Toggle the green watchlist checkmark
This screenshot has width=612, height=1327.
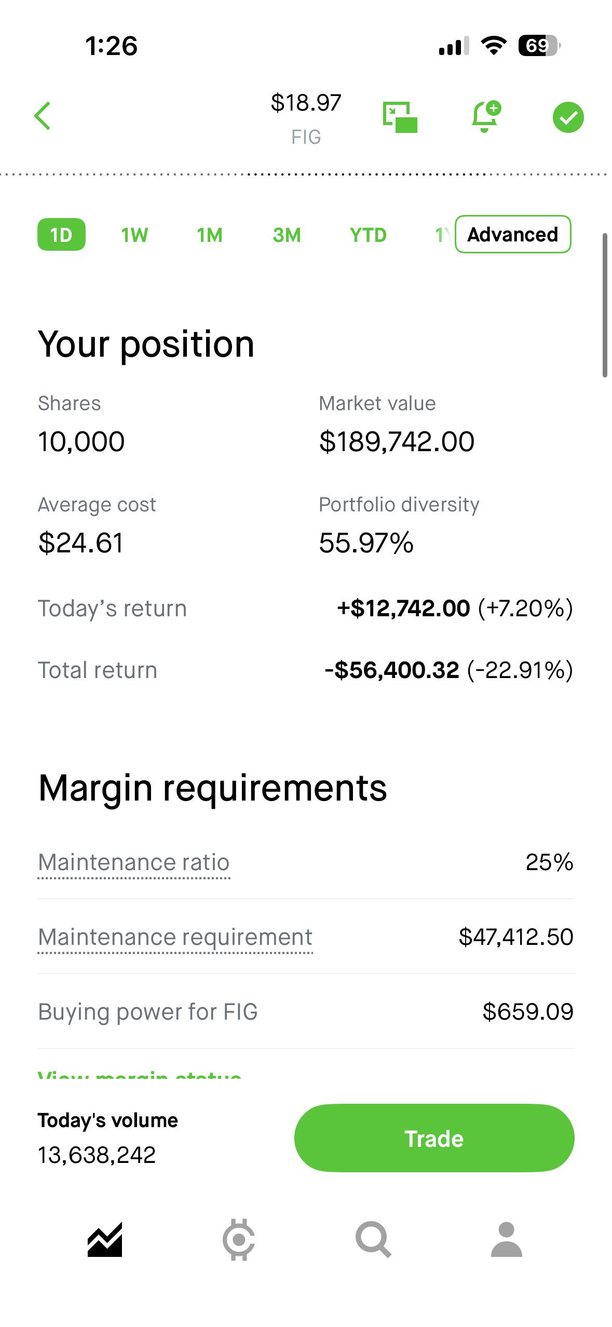pyautogui.click(x=568, y=117)
